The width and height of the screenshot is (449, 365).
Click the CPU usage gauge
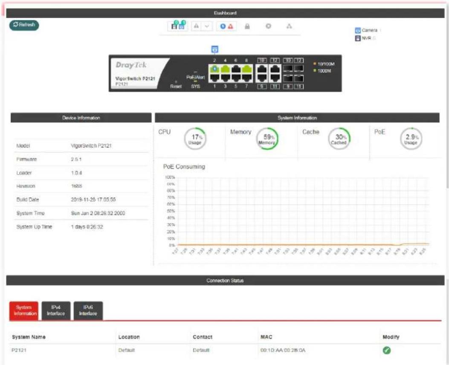[195, 139]
